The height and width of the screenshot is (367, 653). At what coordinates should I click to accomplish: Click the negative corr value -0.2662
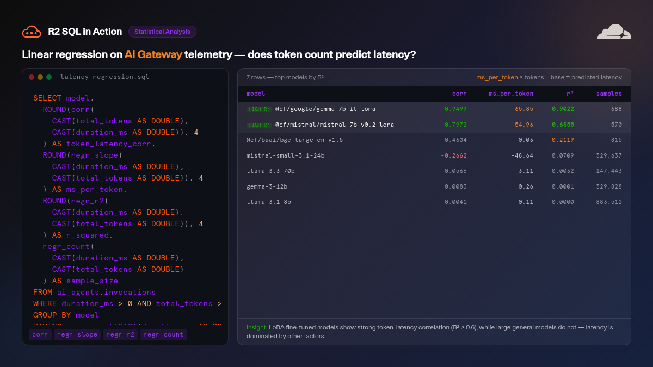tap(453, 155)
